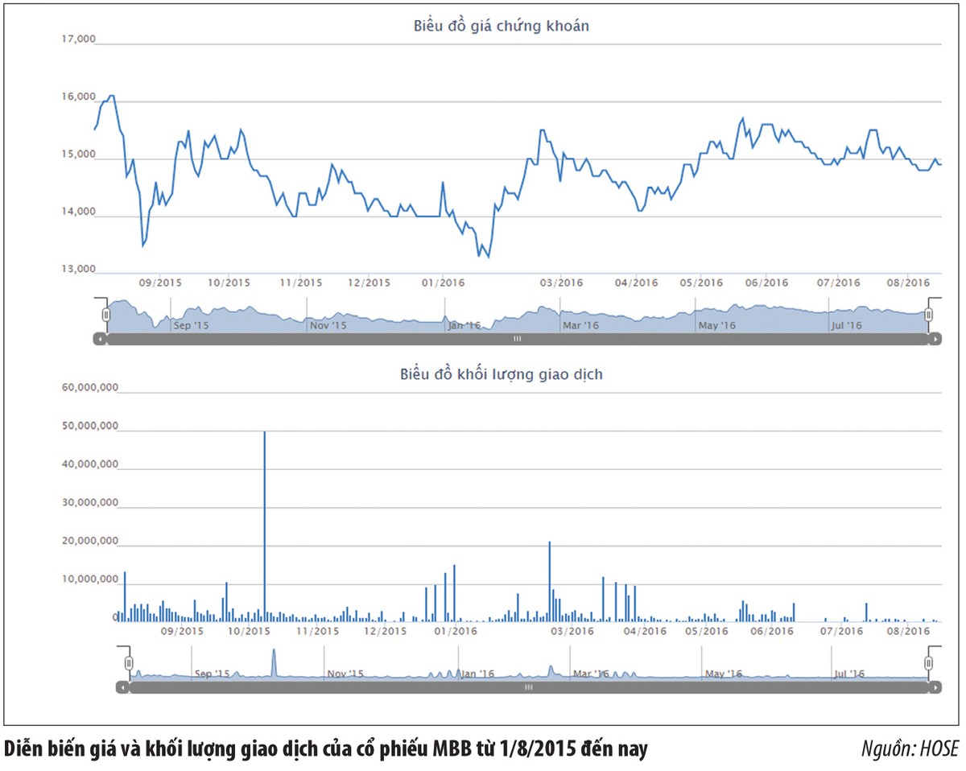Click "Jan '16" in the price navigator
This screenshot has height=771, width=966.
pyautogui.click(x=464, y=325)
